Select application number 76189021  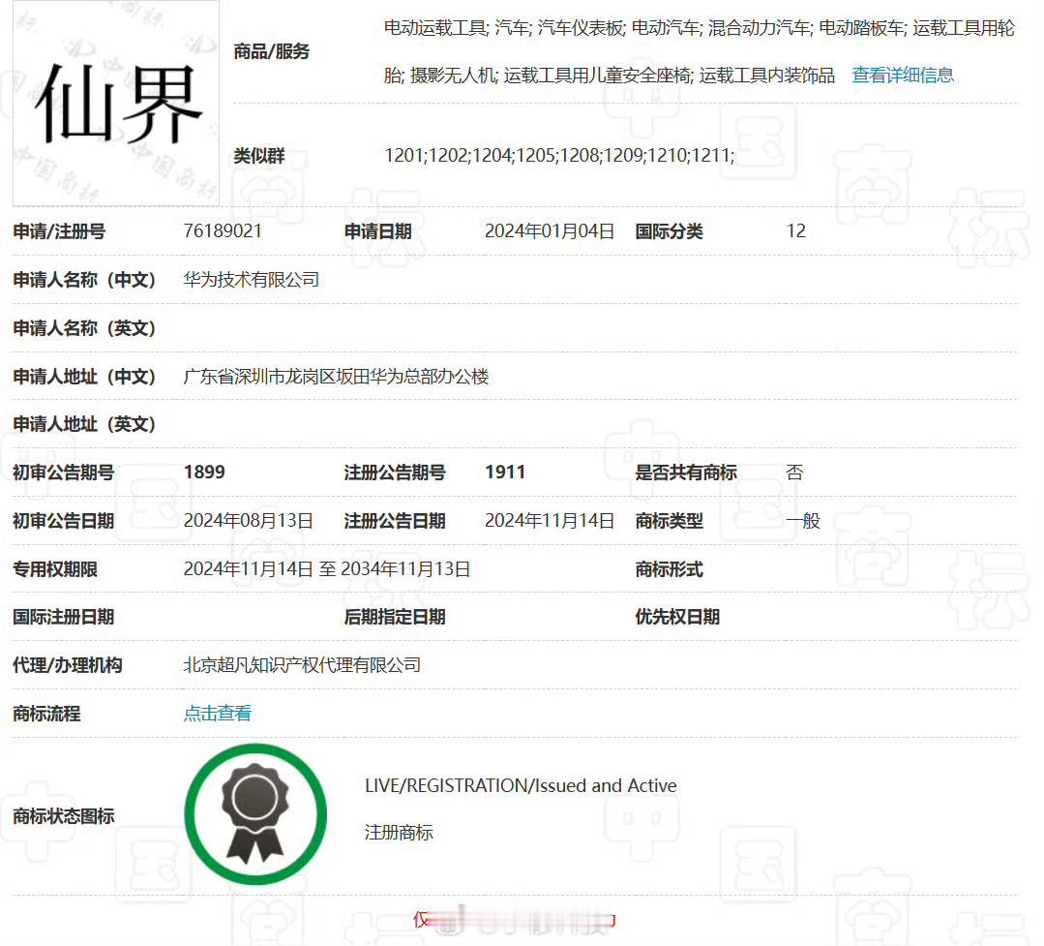223,231
